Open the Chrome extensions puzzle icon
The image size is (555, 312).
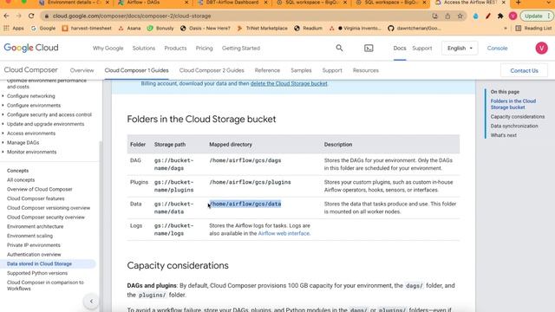pos(500,16)
